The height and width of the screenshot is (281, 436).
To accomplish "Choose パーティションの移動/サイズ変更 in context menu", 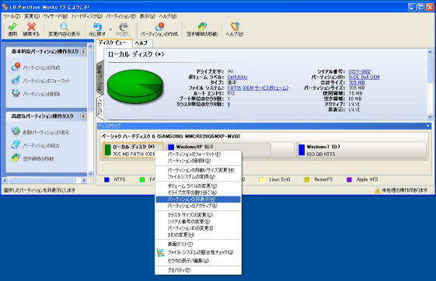I will click(x=198, y=170).
